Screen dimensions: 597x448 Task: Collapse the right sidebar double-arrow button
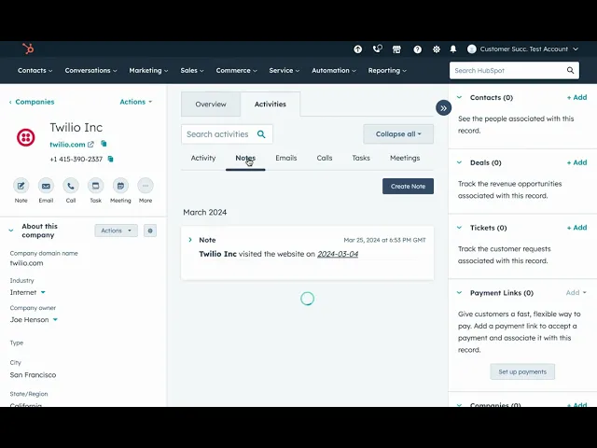(444, 108)
